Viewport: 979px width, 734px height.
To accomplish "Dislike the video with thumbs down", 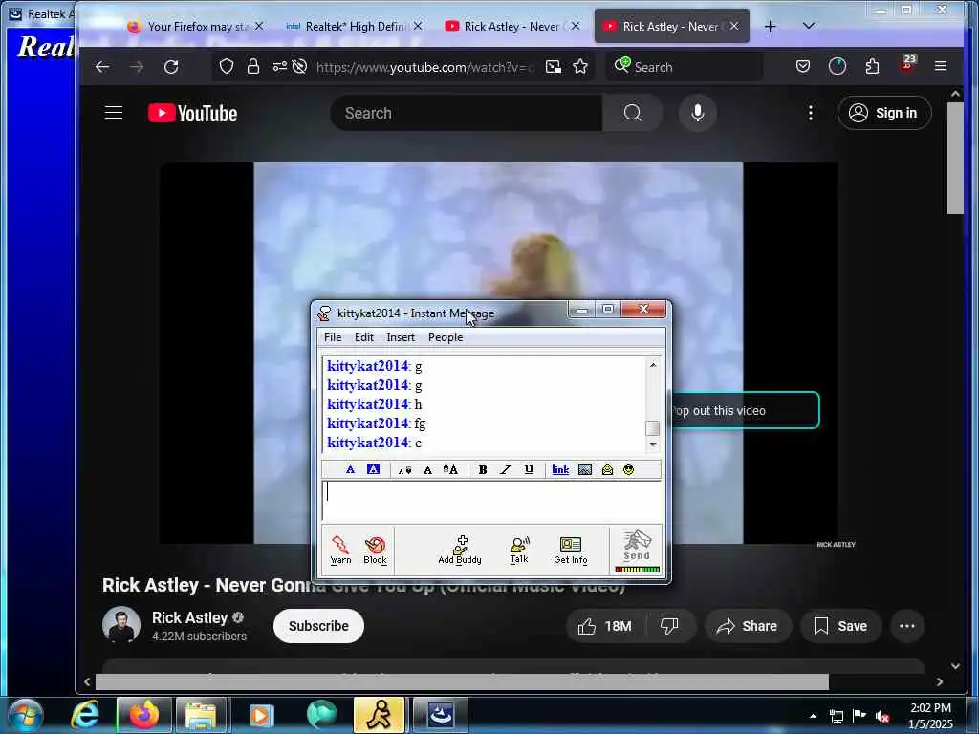I will click(x=669, y=626).
